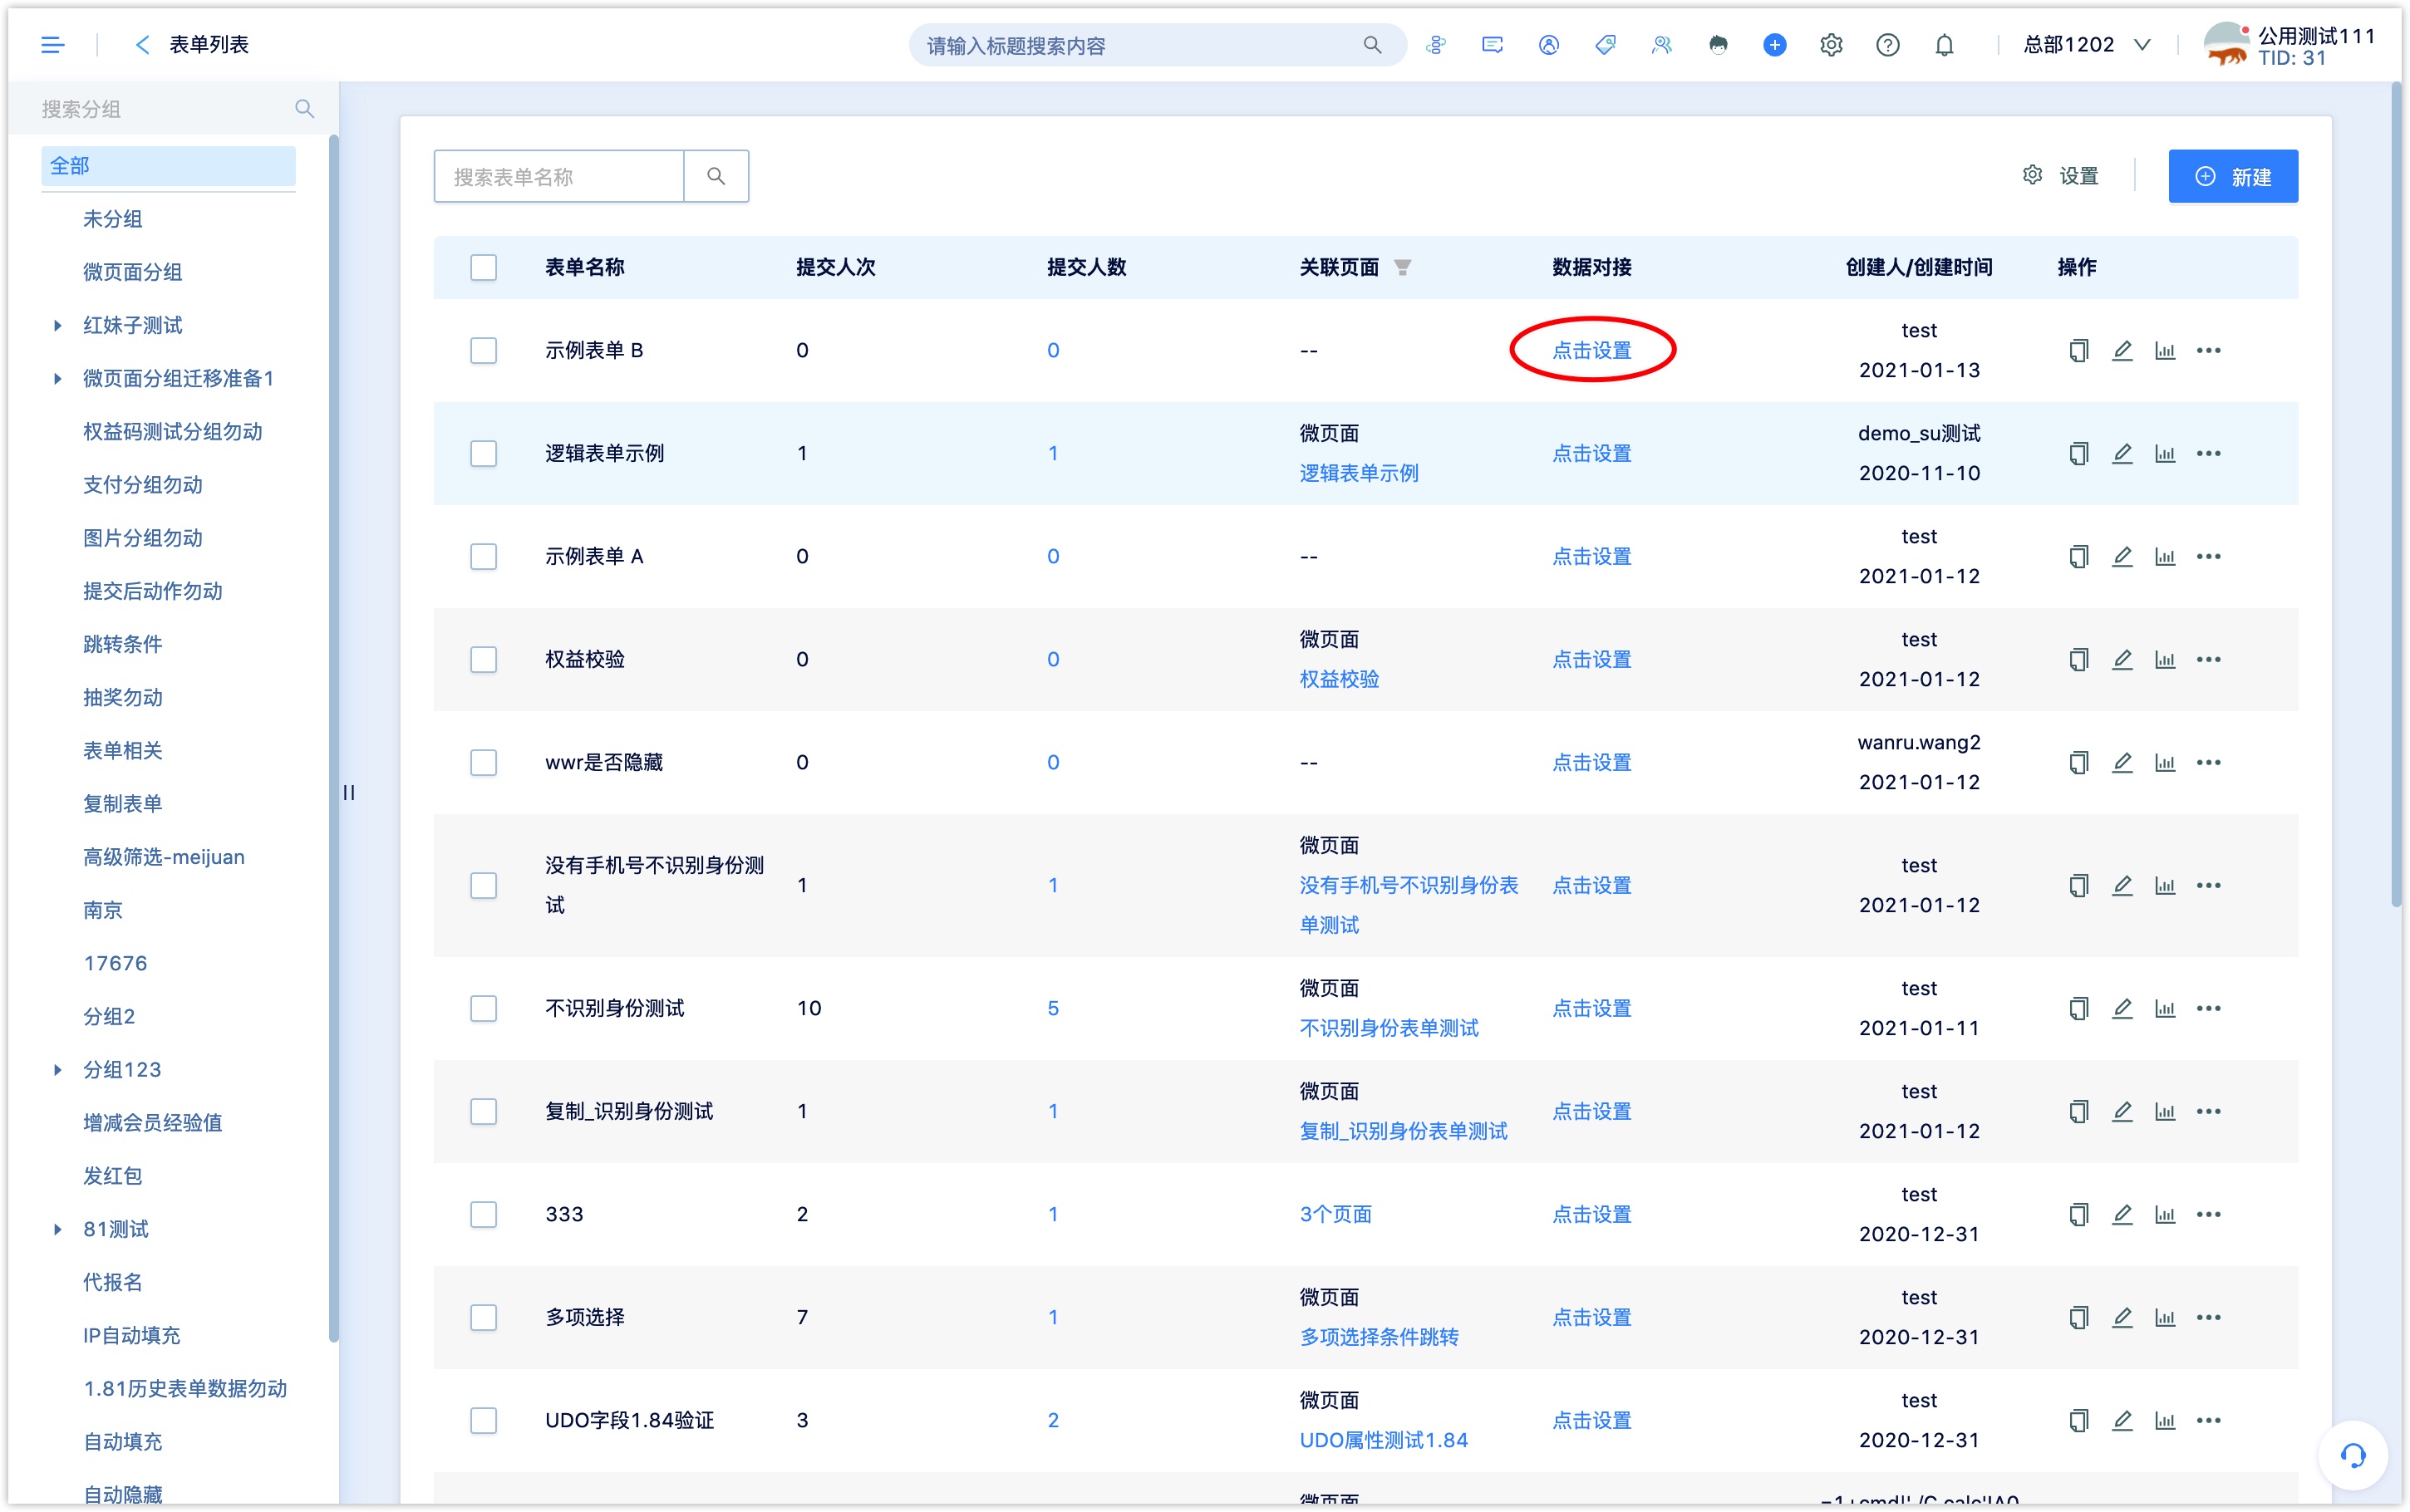The image size is (2410, 1512).
Task: Check the 示例表单 B row checkbox
Action: point(483,350)
